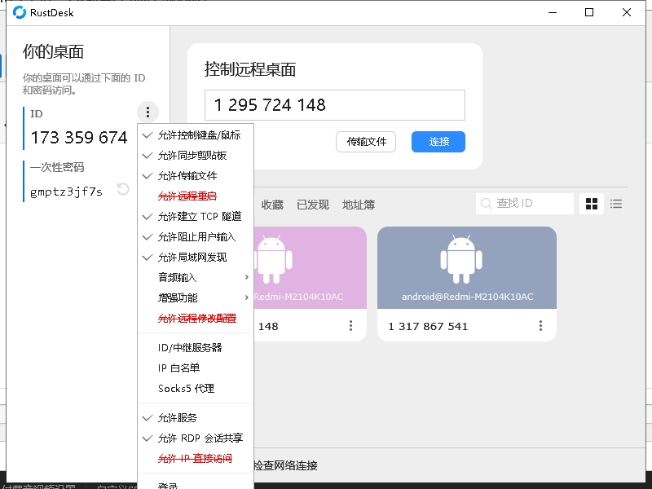Toggle 允许服务 option

196,418
